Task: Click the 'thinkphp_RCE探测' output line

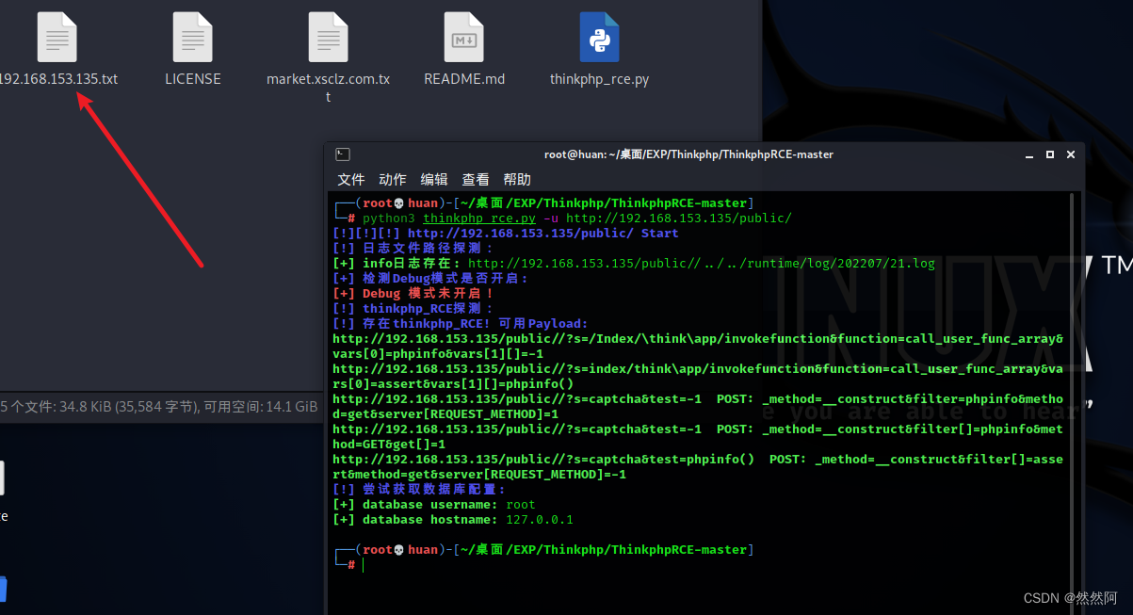Action: pyautogui.click(x=413, y=309)
